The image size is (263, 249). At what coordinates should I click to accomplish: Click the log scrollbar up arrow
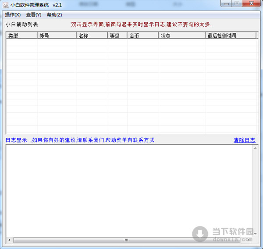point(255,148)
